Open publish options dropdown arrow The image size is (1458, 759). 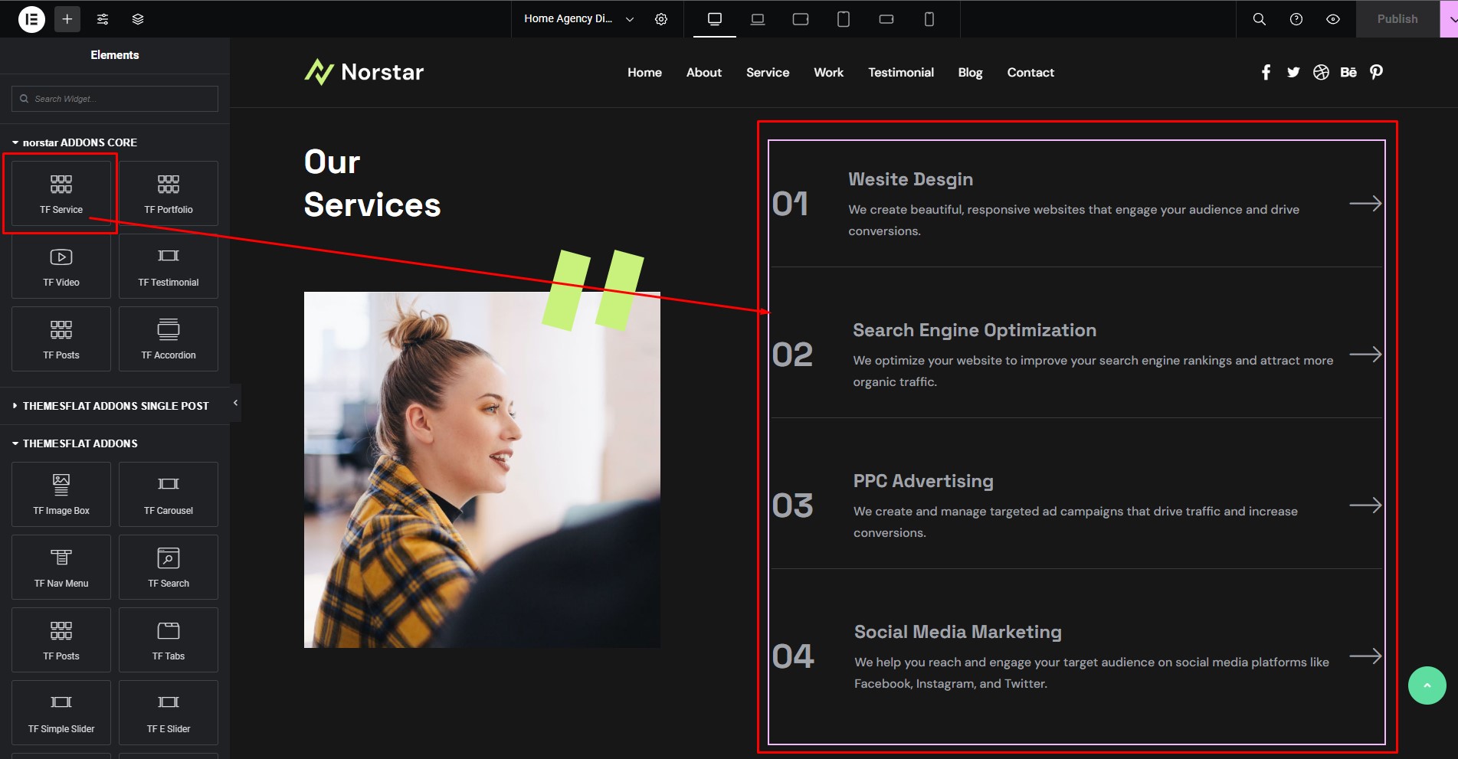[1450, 19]
